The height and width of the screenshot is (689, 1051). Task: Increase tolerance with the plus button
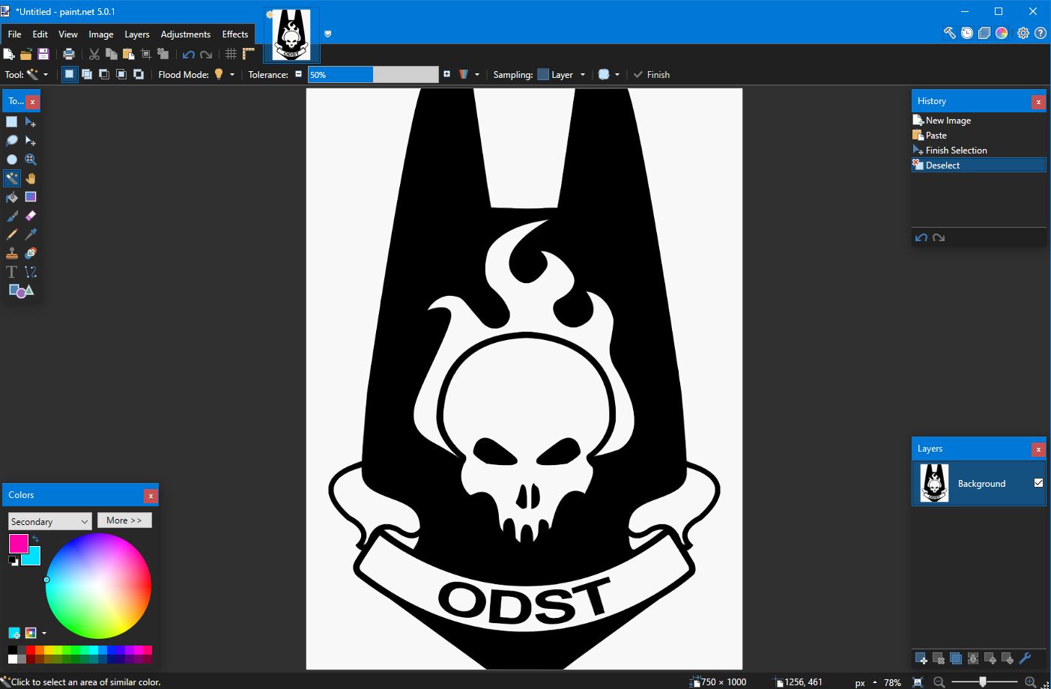pos(446,74)
